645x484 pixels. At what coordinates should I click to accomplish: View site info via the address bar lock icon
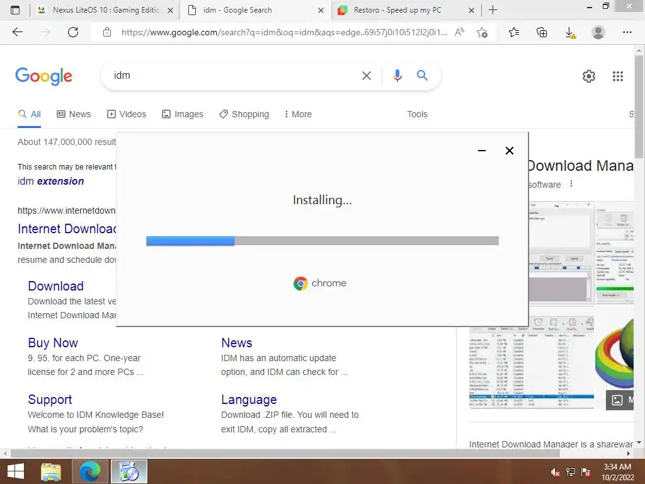point(107,32)
